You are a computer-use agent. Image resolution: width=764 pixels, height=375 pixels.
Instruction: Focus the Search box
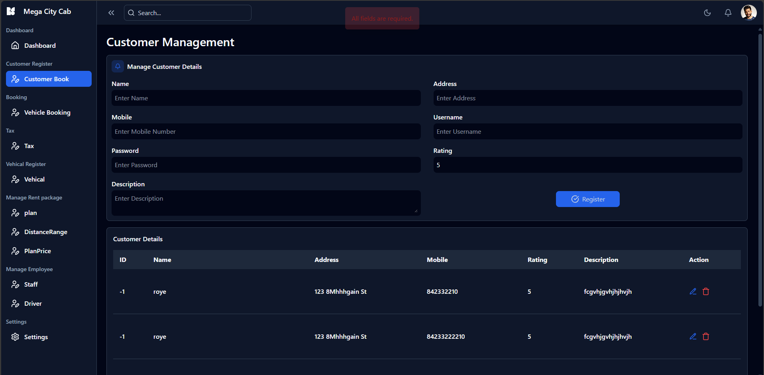(188, 13)
